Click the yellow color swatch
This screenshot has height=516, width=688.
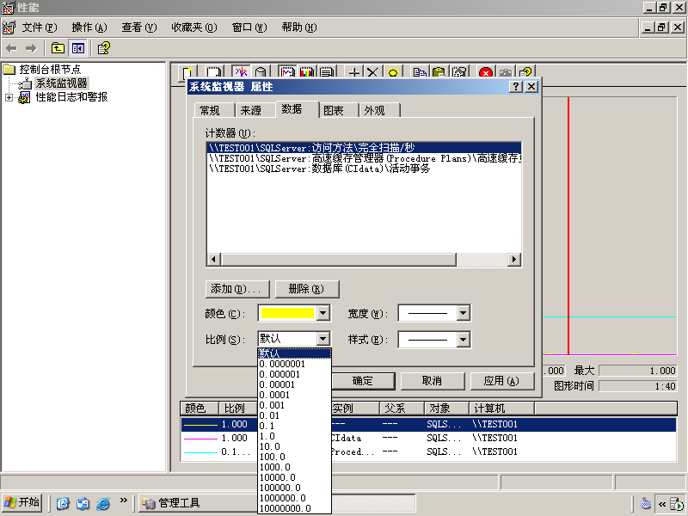(x=287, y=313)
